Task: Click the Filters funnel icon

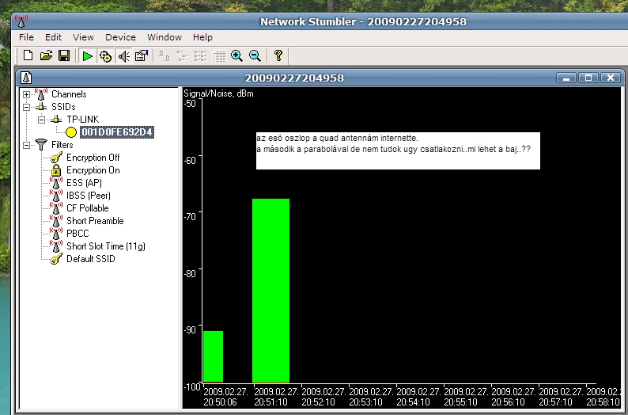Action: (41, 145)
